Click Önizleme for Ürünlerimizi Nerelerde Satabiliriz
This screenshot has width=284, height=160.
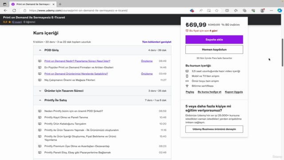(147, 74)
